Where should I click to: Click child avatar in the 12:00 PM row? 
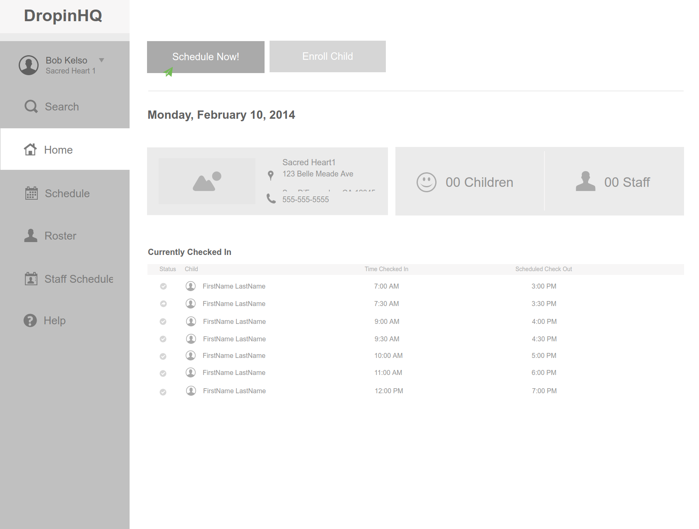tap(191, 391)
